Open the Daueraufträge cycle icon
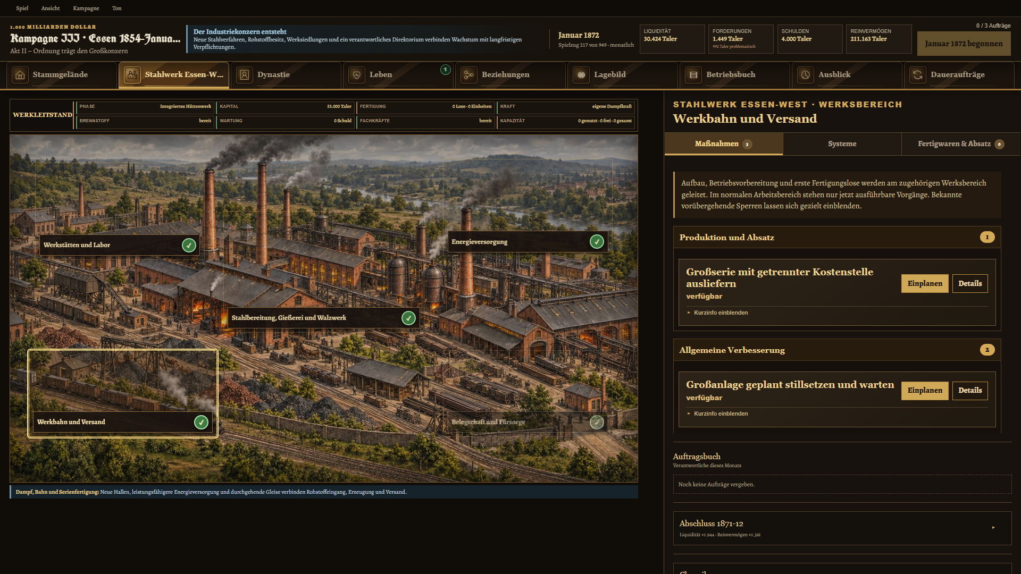The image size is (1021, 574). click(918, 75)
